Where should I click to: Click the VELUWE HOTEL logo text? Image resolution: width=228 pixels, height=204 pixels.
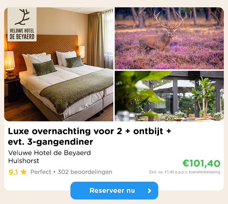[x=22, y=31]
